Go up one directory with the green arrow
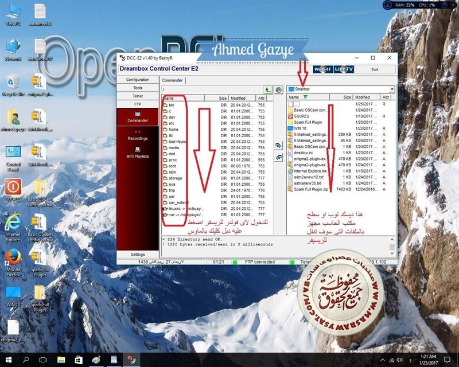 point(267,90)
